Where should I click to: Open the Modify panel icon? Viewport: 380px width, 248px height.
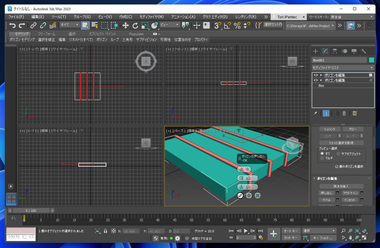pyautogui.click(x=325, y=51)
